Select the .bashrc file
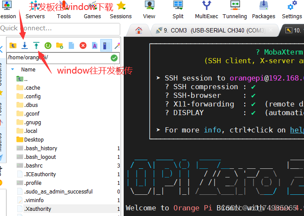The image size is (304, 216). 29,165
